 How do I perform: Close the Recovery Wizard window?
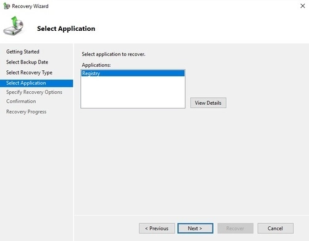click(302, 6)
